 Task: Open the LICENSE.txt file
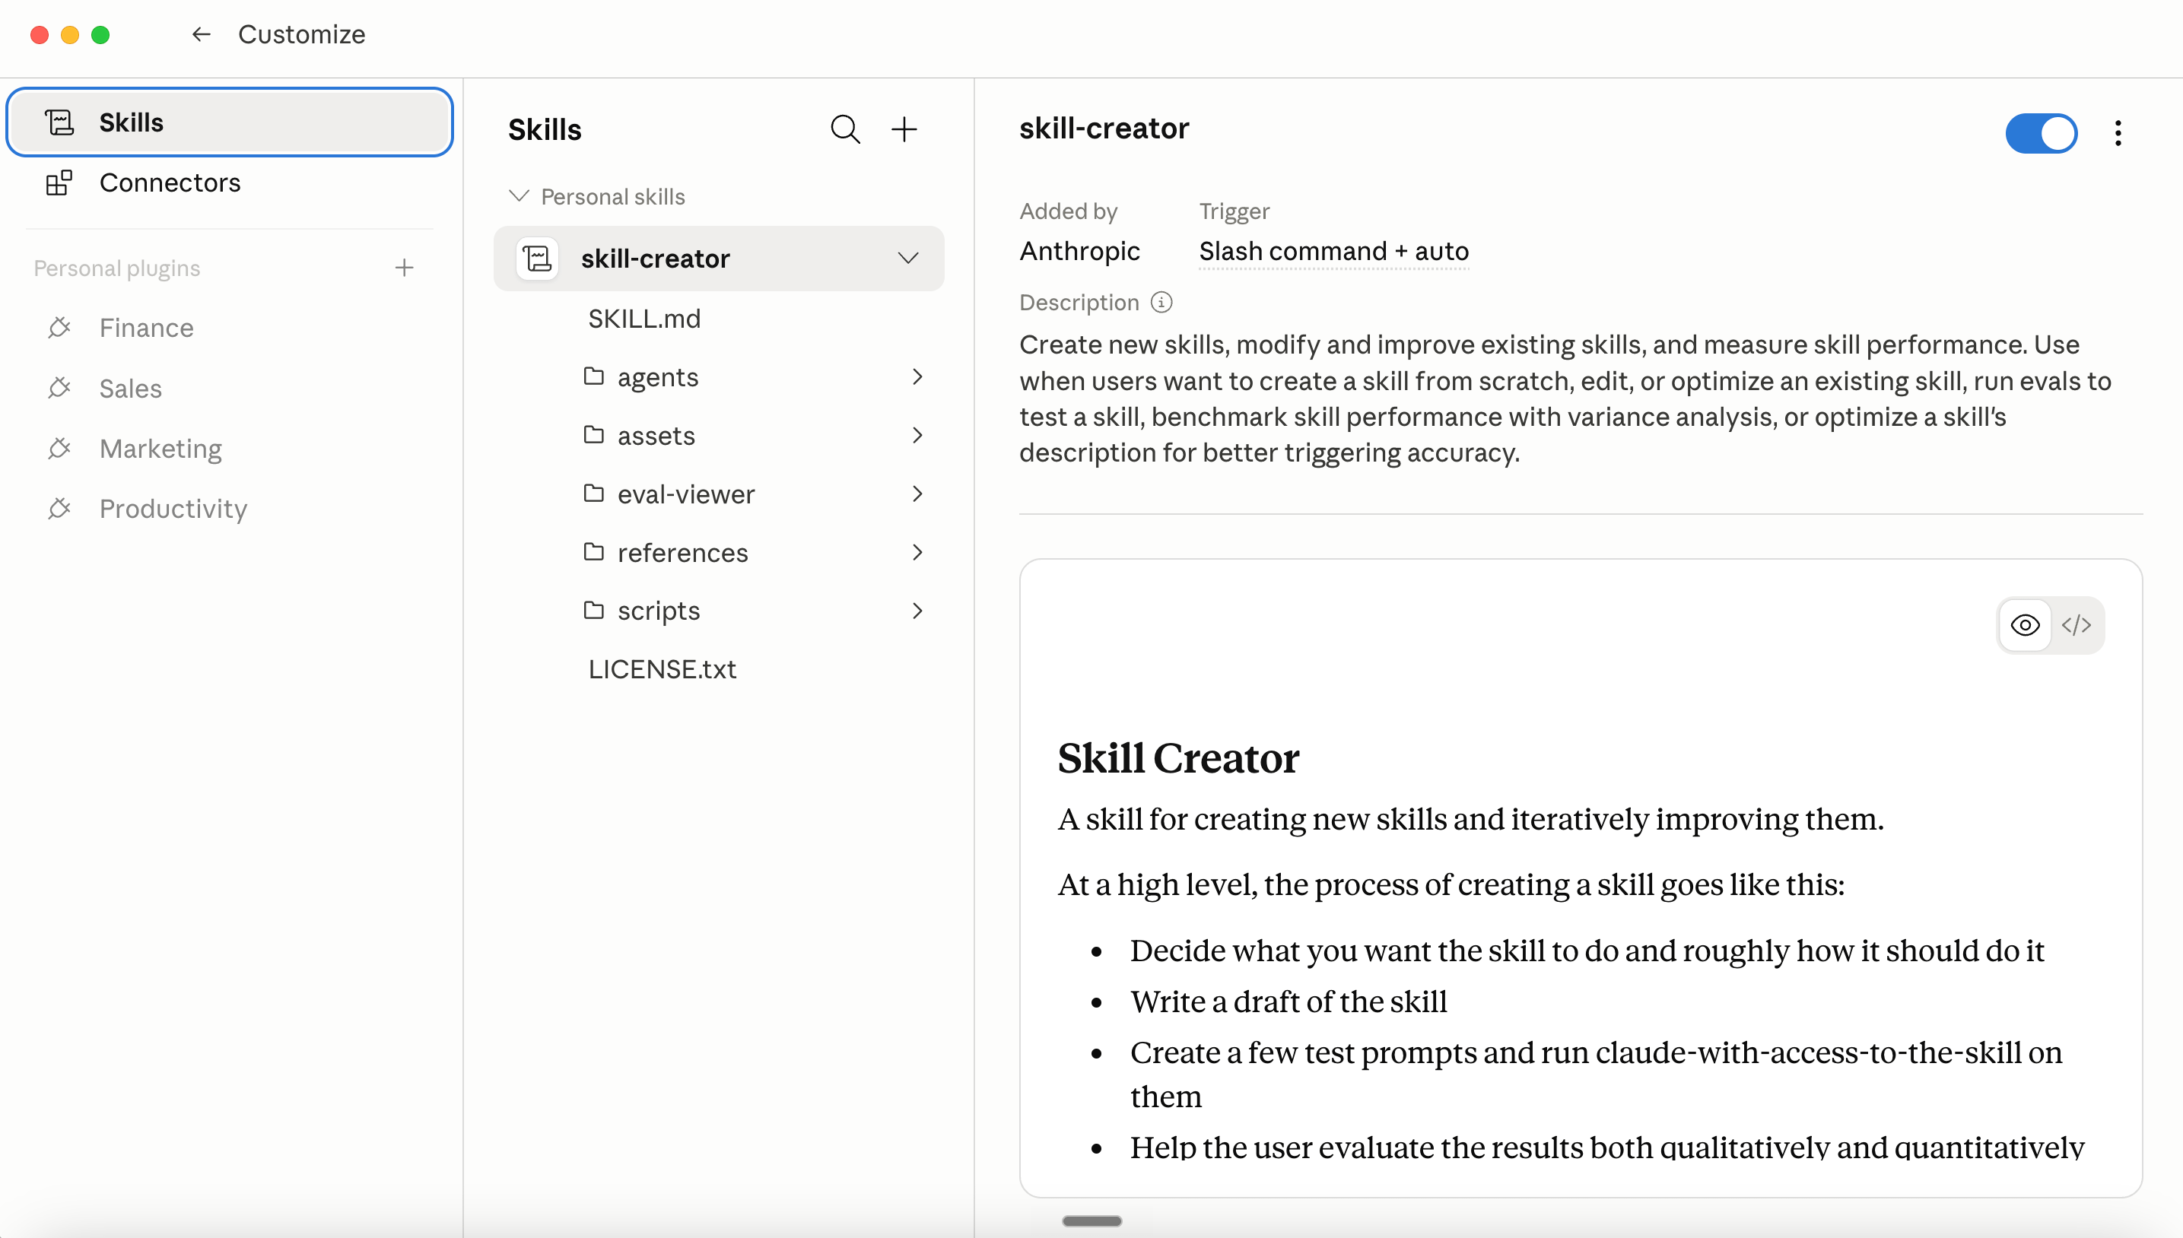point(662,669)
